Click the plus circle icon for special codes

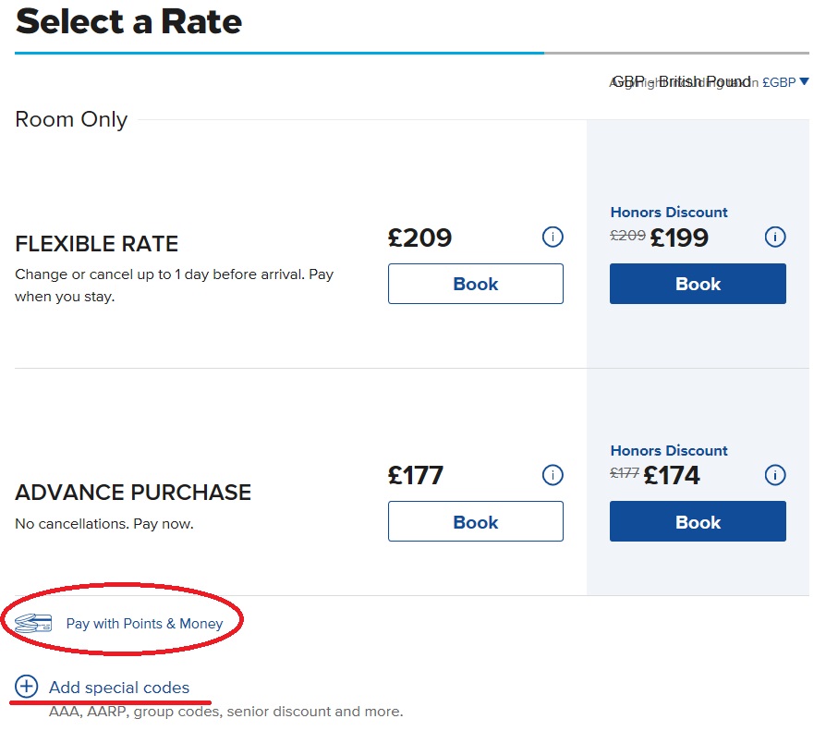coord(27,687)
